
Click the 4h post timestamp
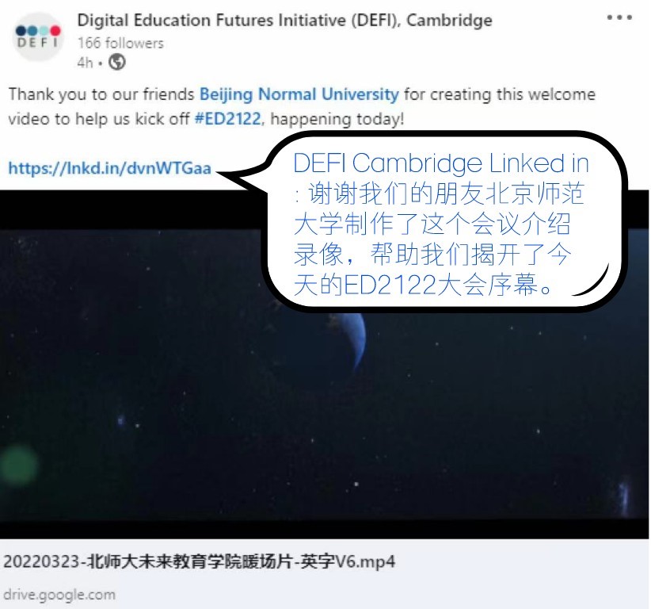click(x=85, y=63)
